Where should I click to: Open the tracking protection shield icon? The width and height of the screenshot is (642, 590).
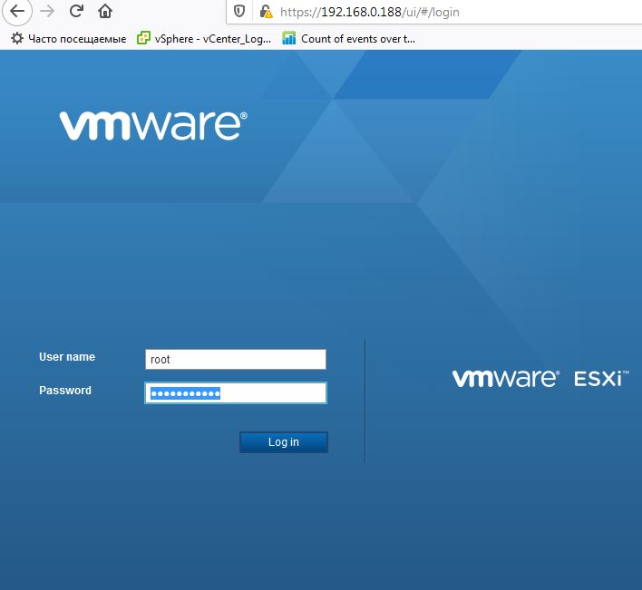click(239, 12)
